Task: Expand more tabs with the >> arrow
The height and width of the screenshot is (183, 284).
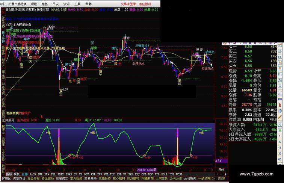Action: click(213, 178)
